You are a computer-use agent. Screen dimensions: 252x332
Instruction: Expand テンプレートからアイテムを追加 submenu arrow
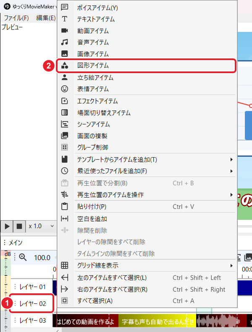[232, 159]
